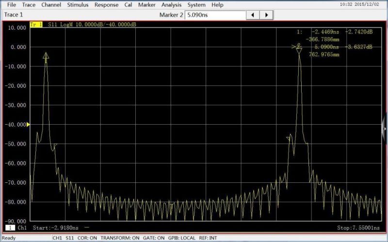The width and height of the screenshot is (388, 242).
Task: Click the gate marker flag near right peak
Action: pyautogui.click(x=288, y=139)
